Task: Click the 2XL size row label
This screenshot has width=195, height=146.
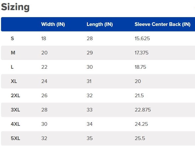Action: point(15,96)
